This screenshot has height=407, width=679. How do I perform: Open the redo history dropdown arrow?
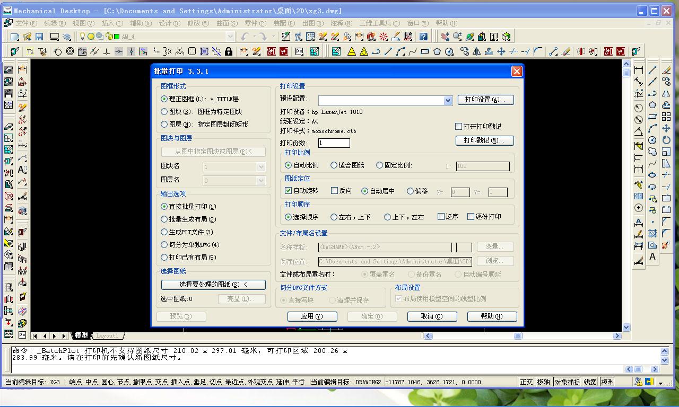(273, 37)
